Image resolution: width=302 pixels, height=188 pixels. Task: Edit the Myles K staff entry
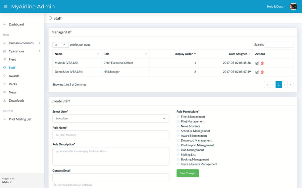pos(257,63)
